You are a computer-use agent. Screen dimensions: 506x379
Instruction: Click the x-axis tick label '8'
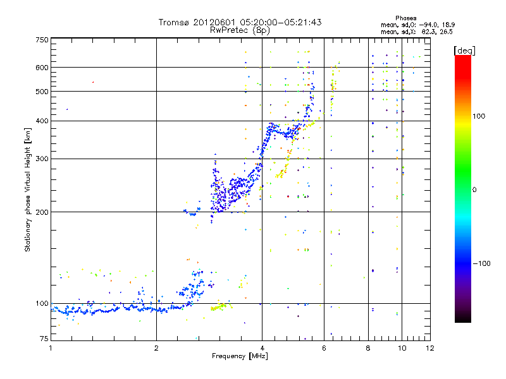pyautogui.click(x=368, y=348)
